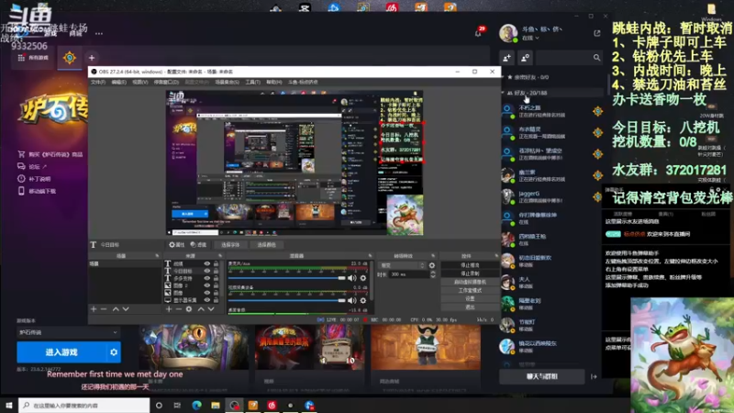The width and height of the screenshot is (734, 413).
Task: Click the add friend icon
Action: (507, 58)
